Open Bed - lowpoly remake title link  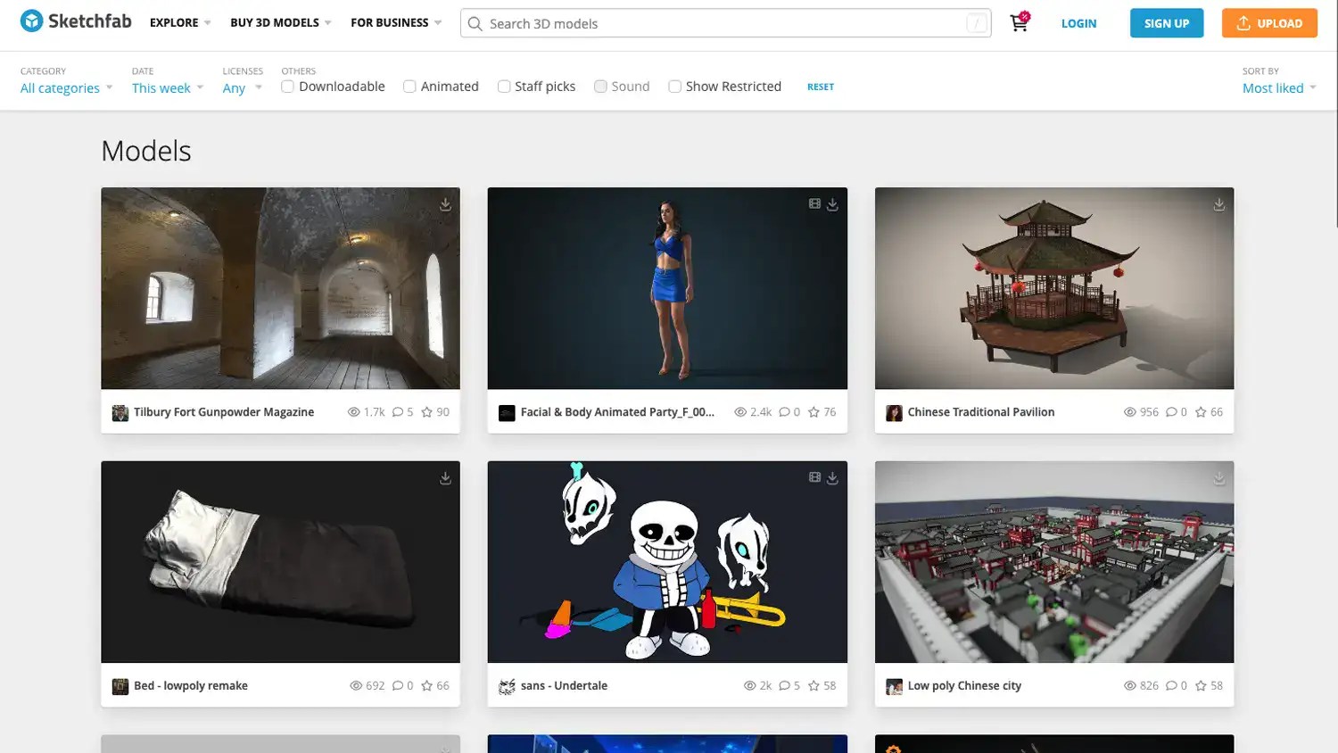click(x=191, y=686)
